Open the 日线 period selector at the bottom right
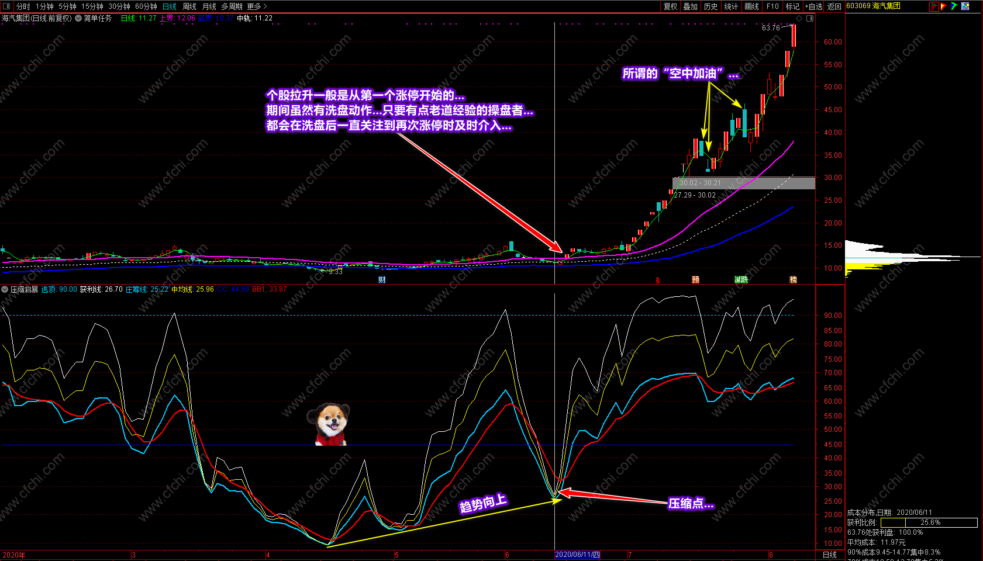Viewport: 983px width, 561px height. click(x=830, y=555)
